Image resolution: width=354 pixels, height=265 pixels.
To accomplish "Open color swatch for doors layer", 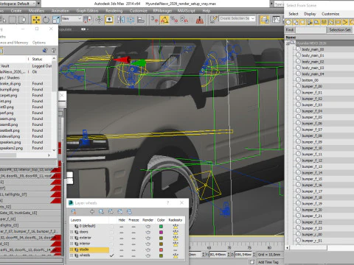I will tap(161, 232).
